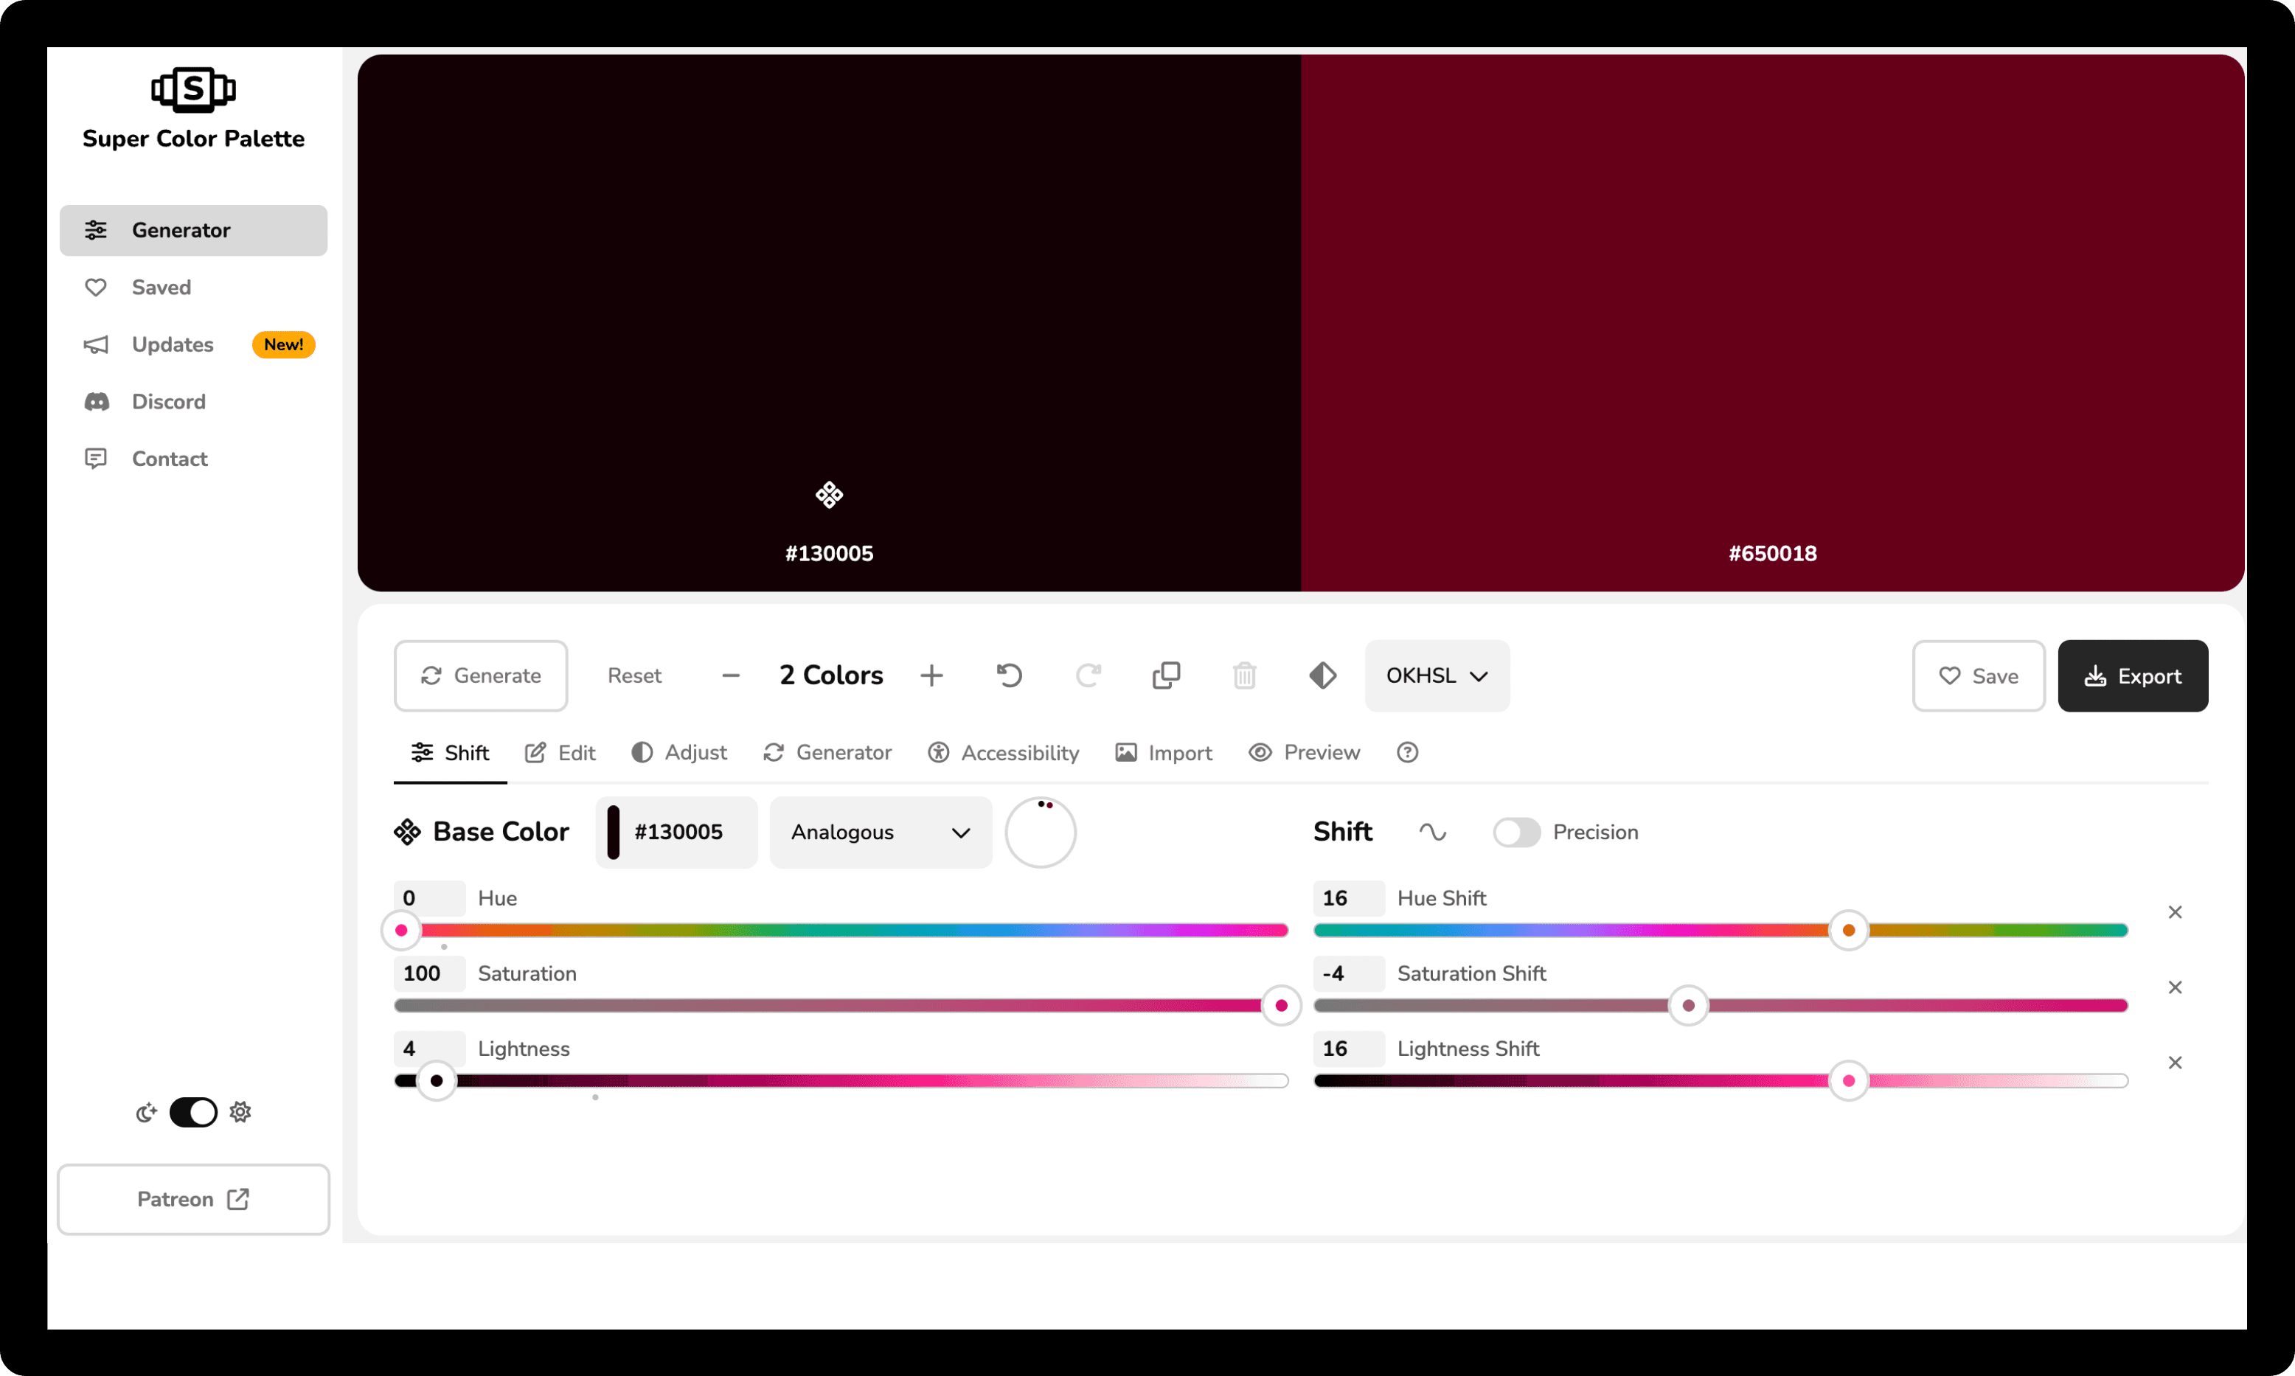Click the New! badge beside Updates
Screen dimensions: 2295x1376
(282, 345)
